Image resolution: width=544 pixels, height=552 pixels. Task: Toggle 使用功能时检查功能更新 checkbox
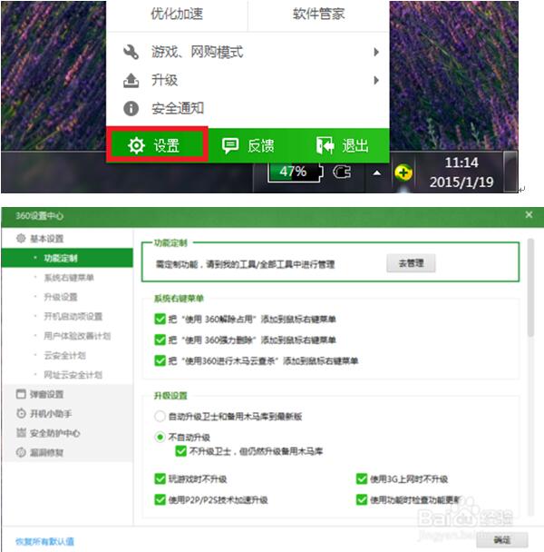coord(362,499)
